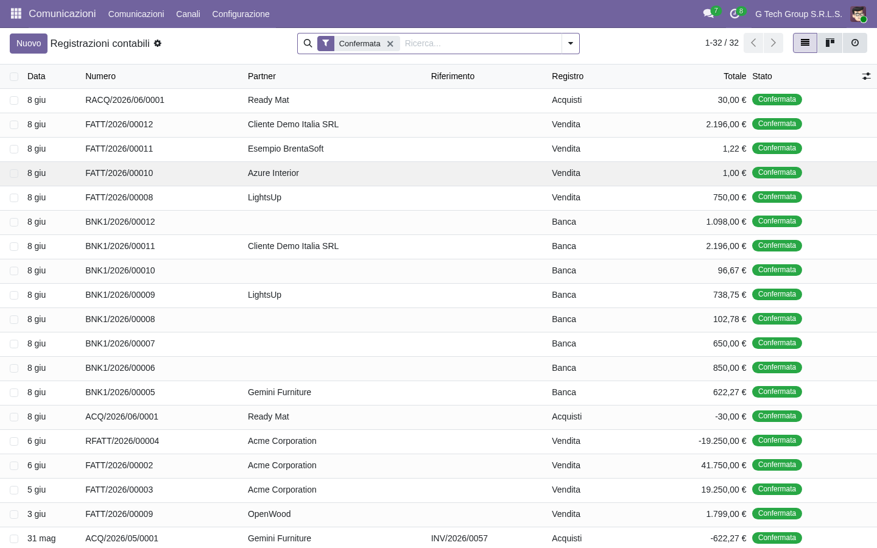
Task: Switch to list view
Action: [x=805, y=43]
